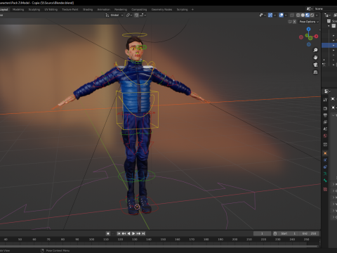
Task: Click the negative Z axis gizmo circle
Action: [x=309, y=44]
